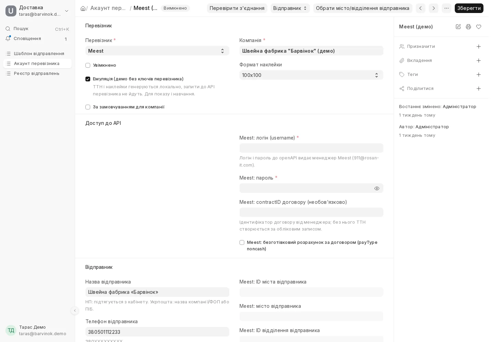
Task: Check За замовчуванням для компанії
Action: tap(88, 107)
